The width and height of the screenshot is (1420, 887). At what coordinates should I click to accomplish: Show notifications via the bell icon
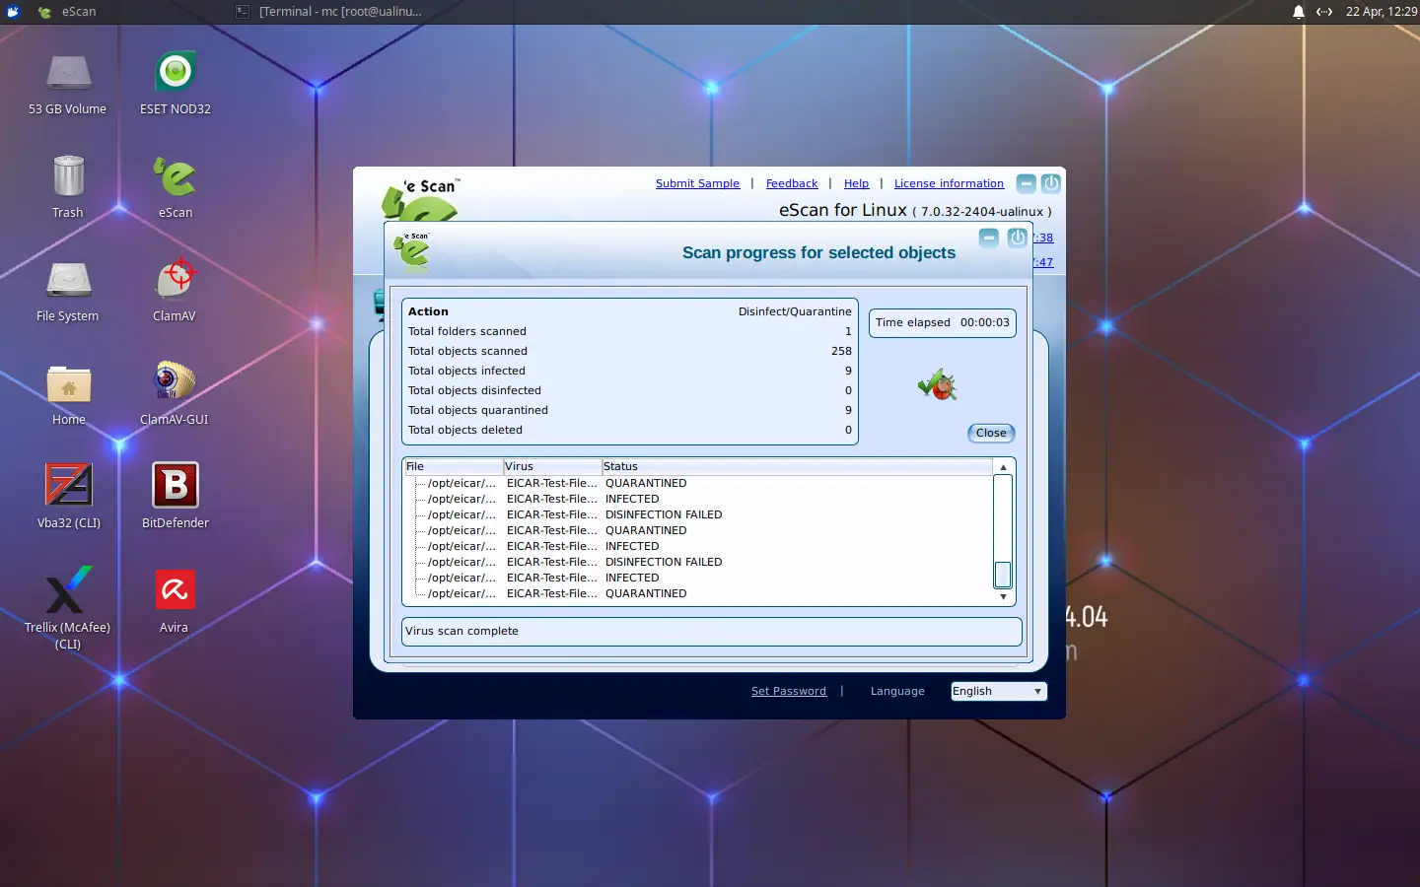[x=1299, y=12]
